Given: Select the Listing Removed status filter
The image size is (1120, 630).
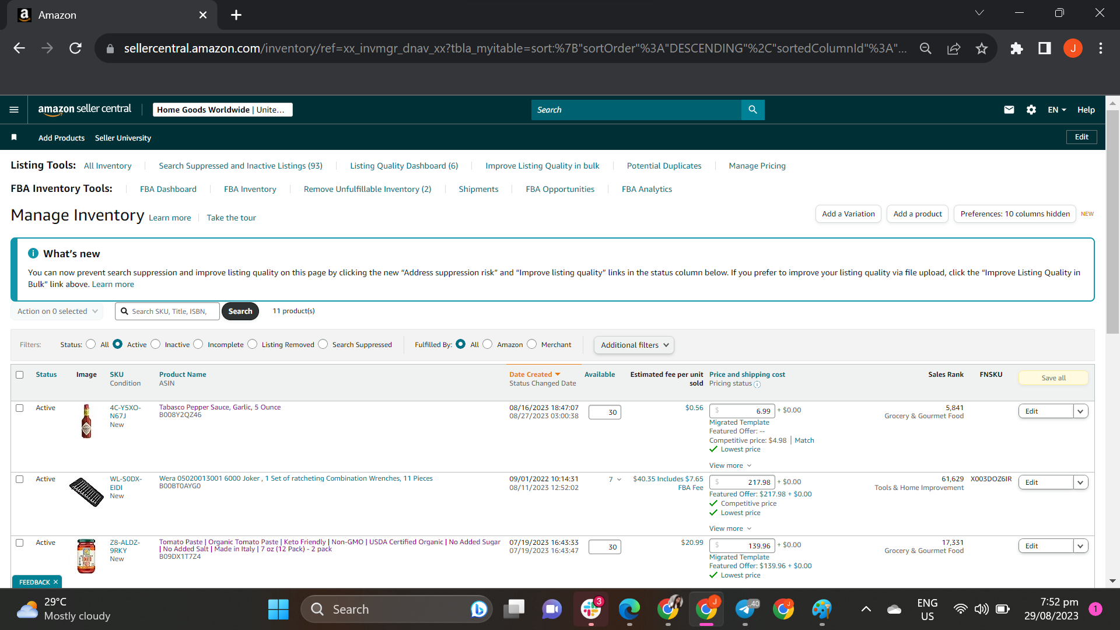Looking at the screenshot, I should pos(253,344).
